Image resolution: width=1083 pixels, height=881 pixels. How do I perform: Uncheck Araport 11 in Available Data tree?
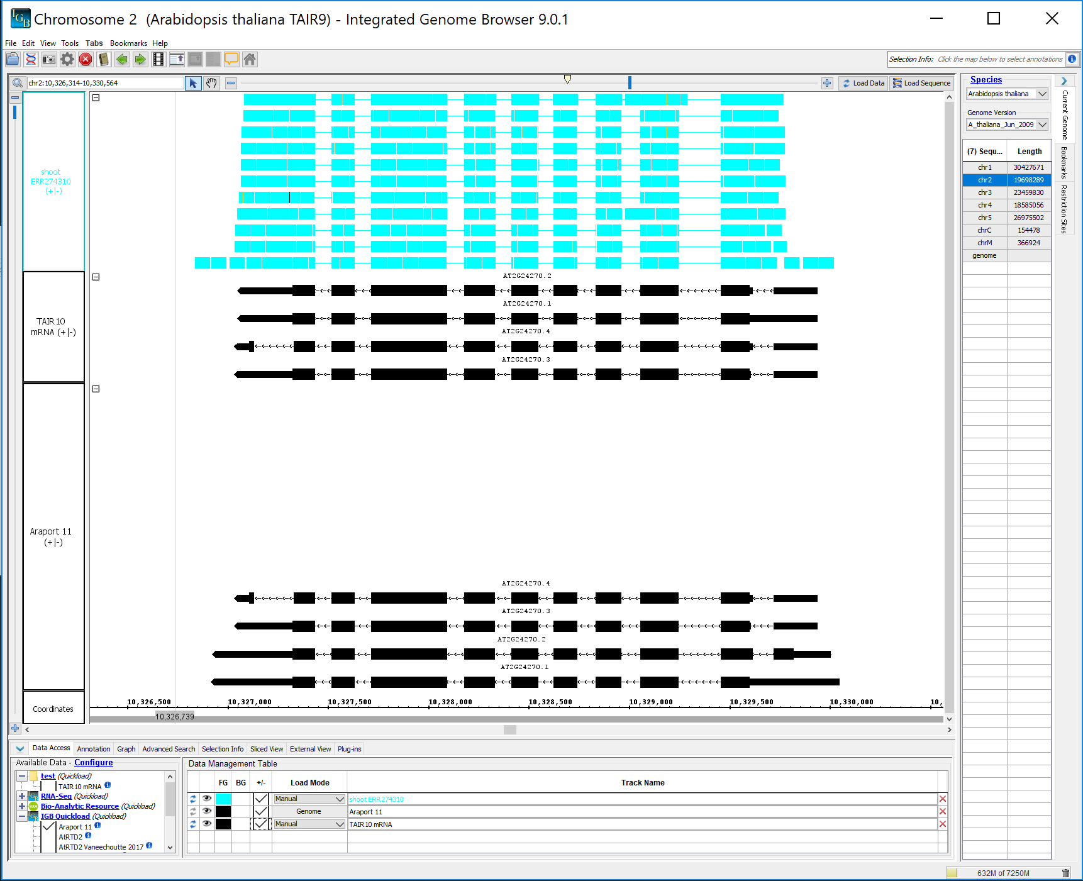tap(49, 826)
